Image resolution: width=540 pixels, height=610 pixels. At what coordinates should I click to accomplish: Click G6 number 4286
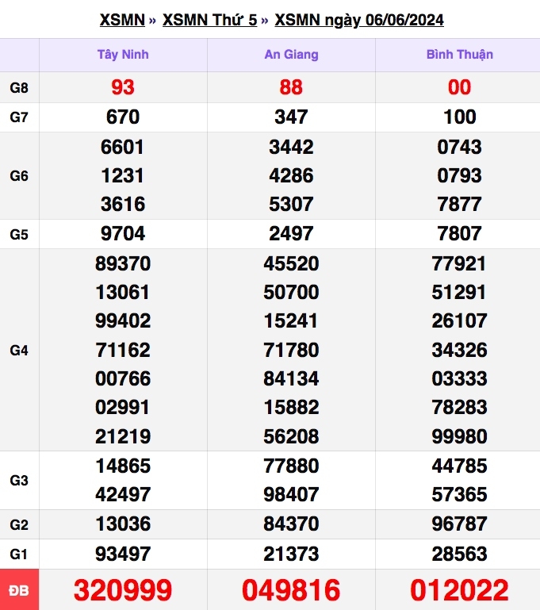coord(291,175)
